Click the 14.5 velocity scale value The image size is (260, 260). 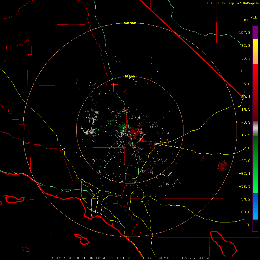pyautogui.click(x=246, y=109)
